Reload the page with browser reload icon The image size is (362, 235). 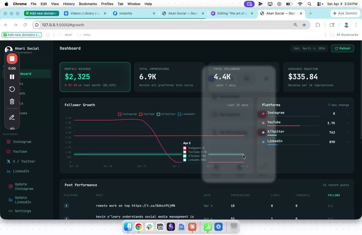click(x=25, y=25)
